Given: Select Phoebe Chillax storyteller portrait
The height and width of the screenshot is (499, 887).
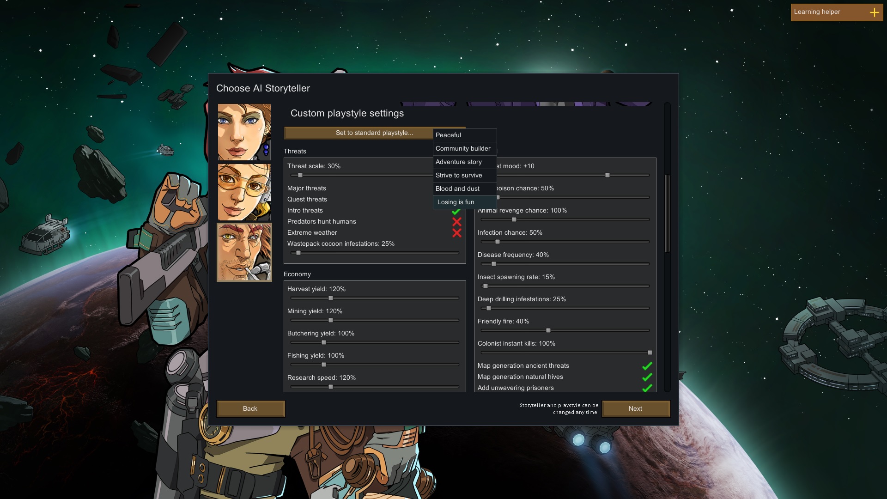Looking at the screenshot, I should (244, 192).
